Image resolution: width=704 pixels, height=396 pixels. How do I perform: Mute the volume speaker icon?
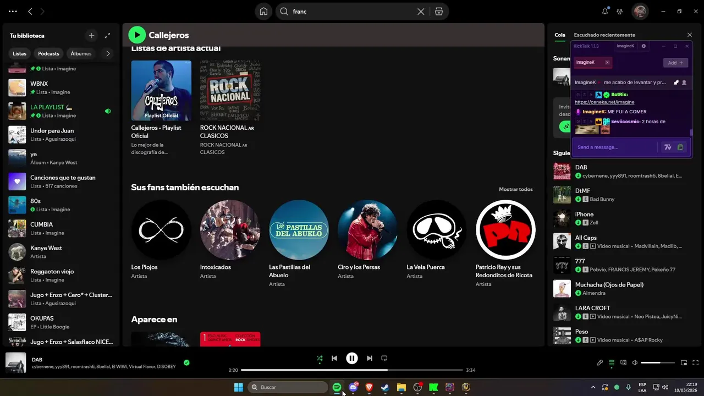click(635, 363)
